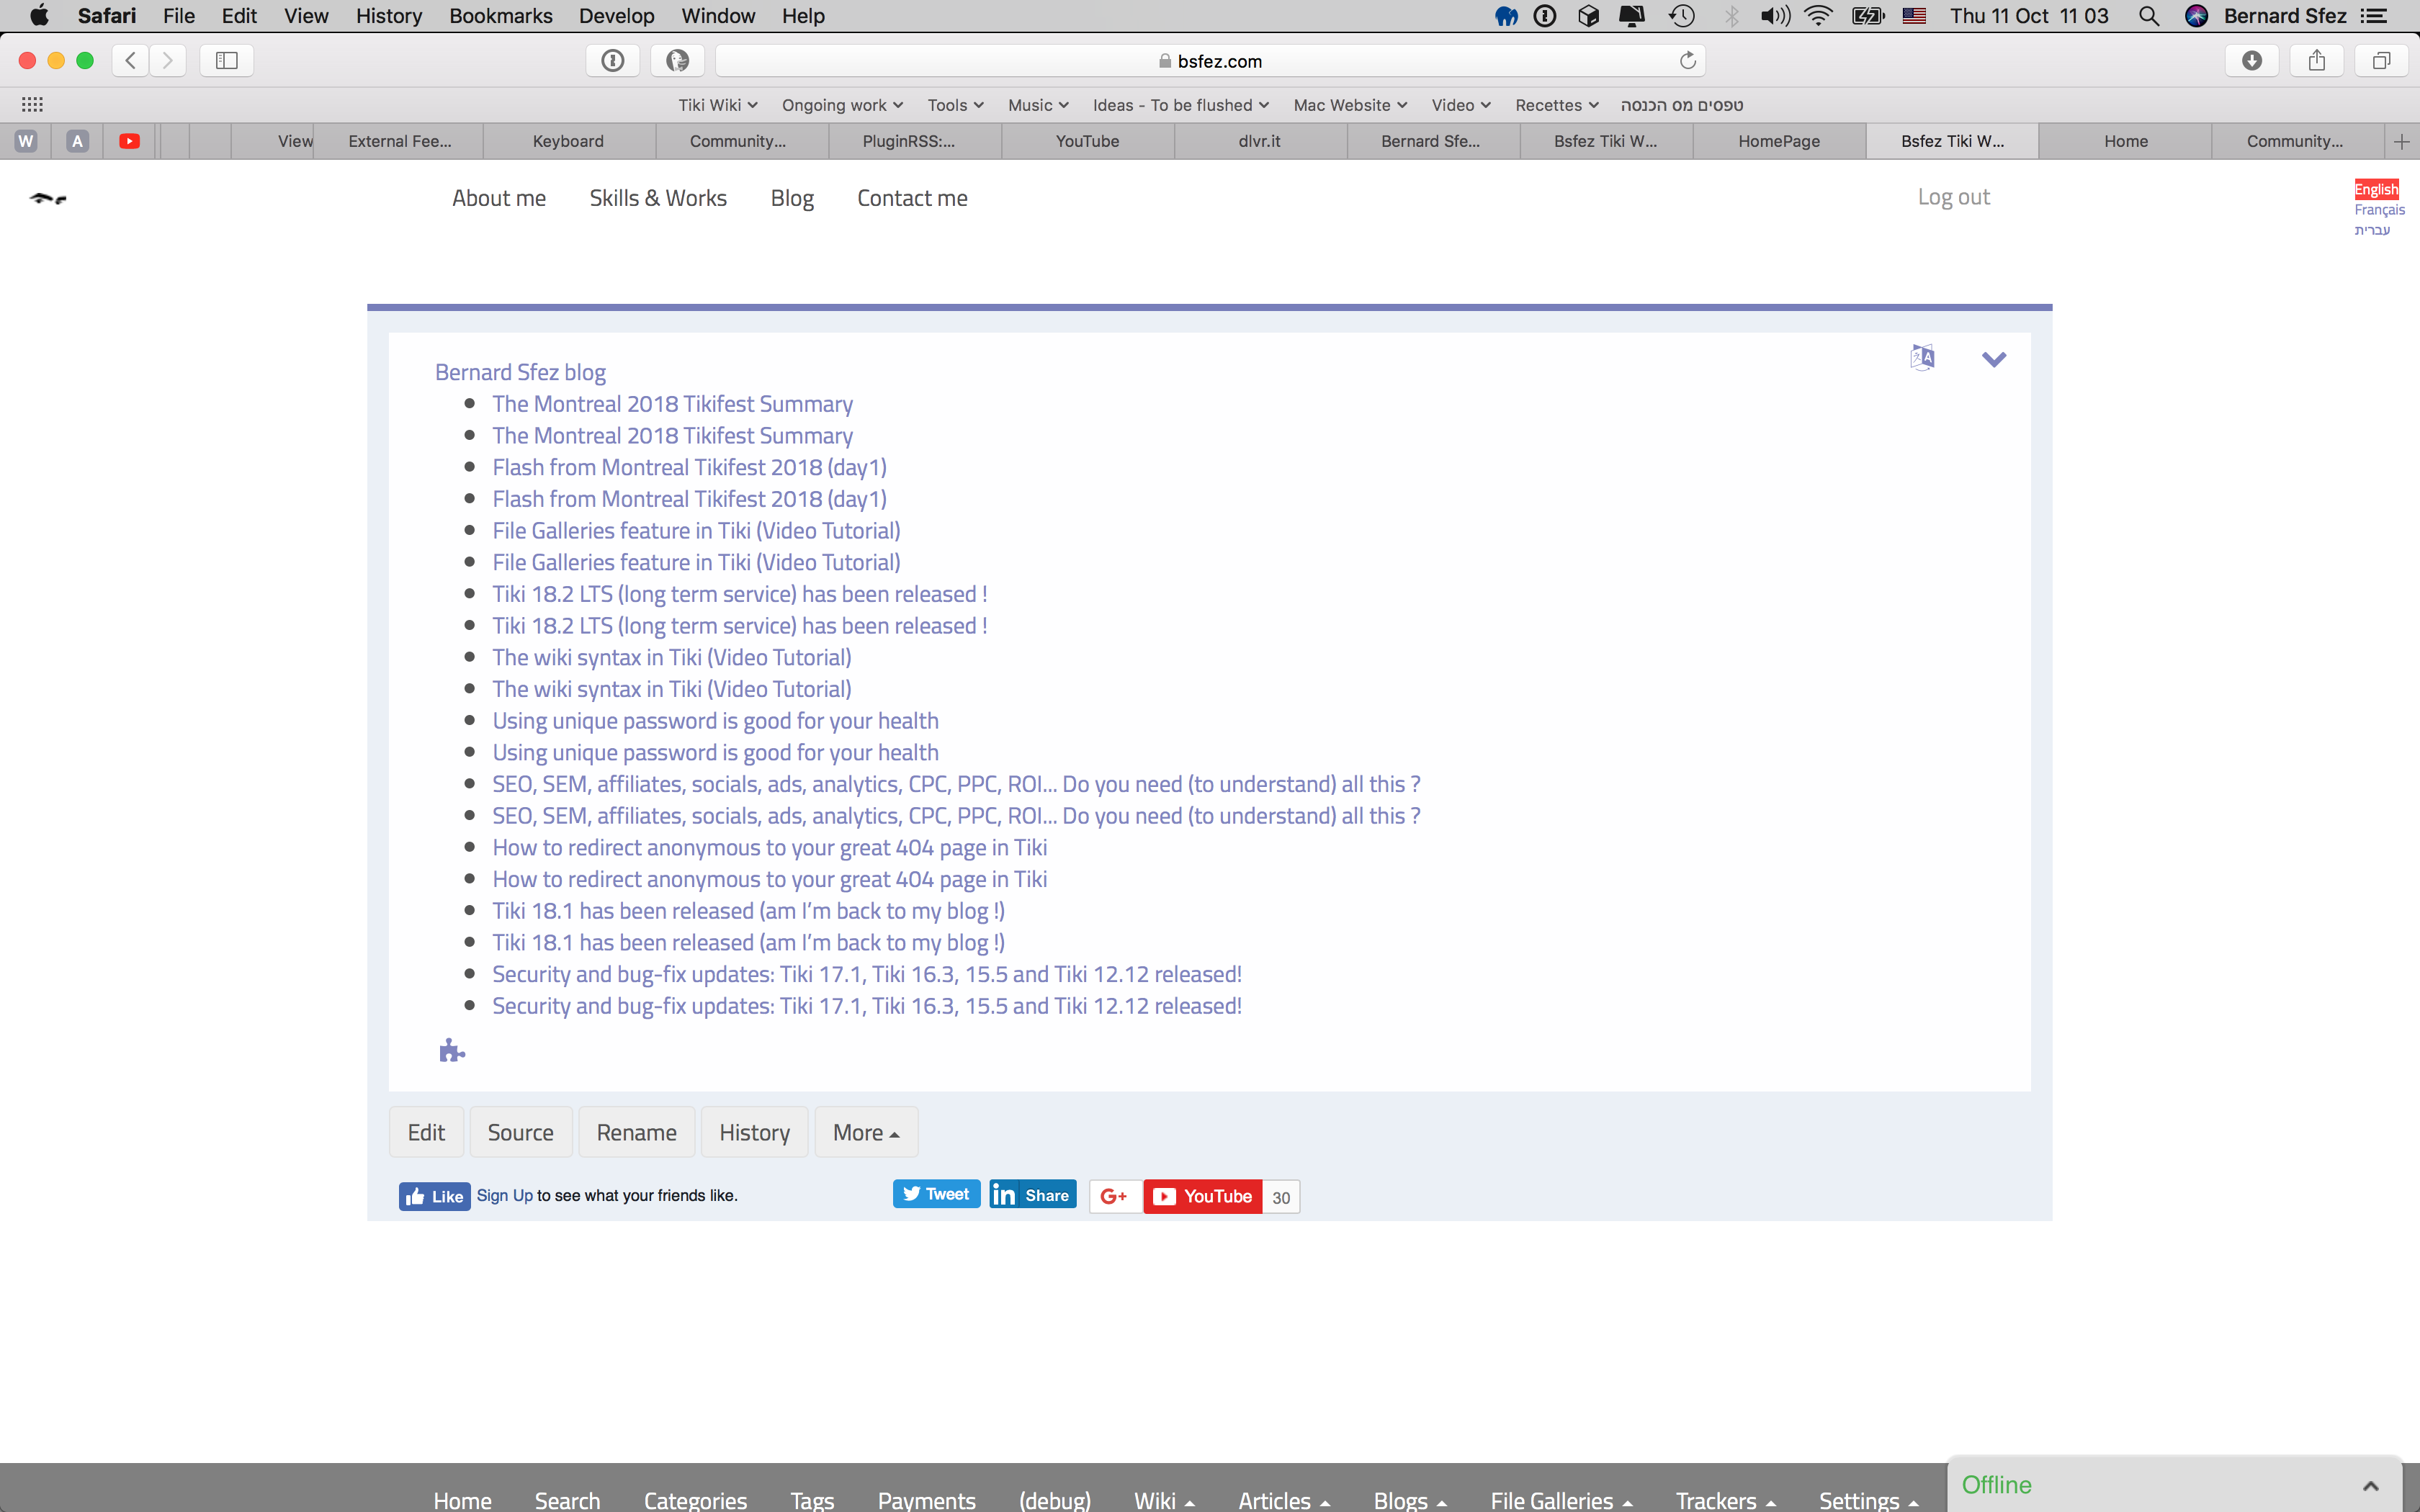This screenshot has width=2420, height=1512.
Task: Switch language to Français
Action: [2379, 210]
